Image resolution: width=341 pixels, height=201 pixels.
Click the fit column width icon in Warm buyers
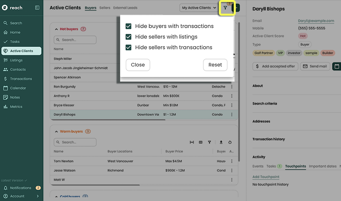coord(192,142)
